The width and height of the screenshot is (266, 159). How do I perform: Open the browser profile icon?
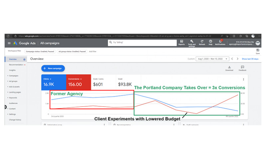coord(253,36)
